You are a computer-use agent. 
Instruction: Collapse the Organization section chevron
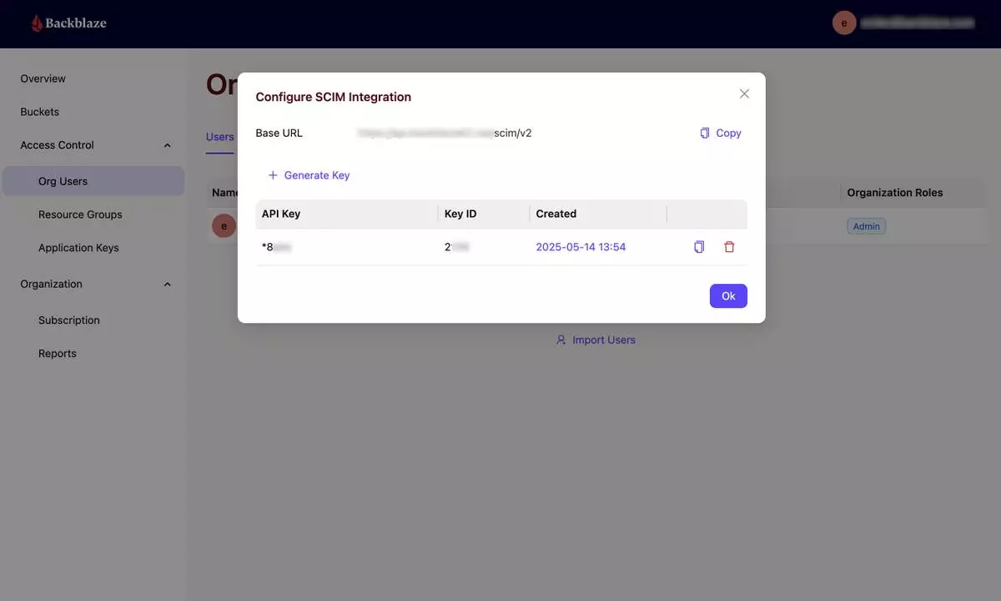coord(167,285)
